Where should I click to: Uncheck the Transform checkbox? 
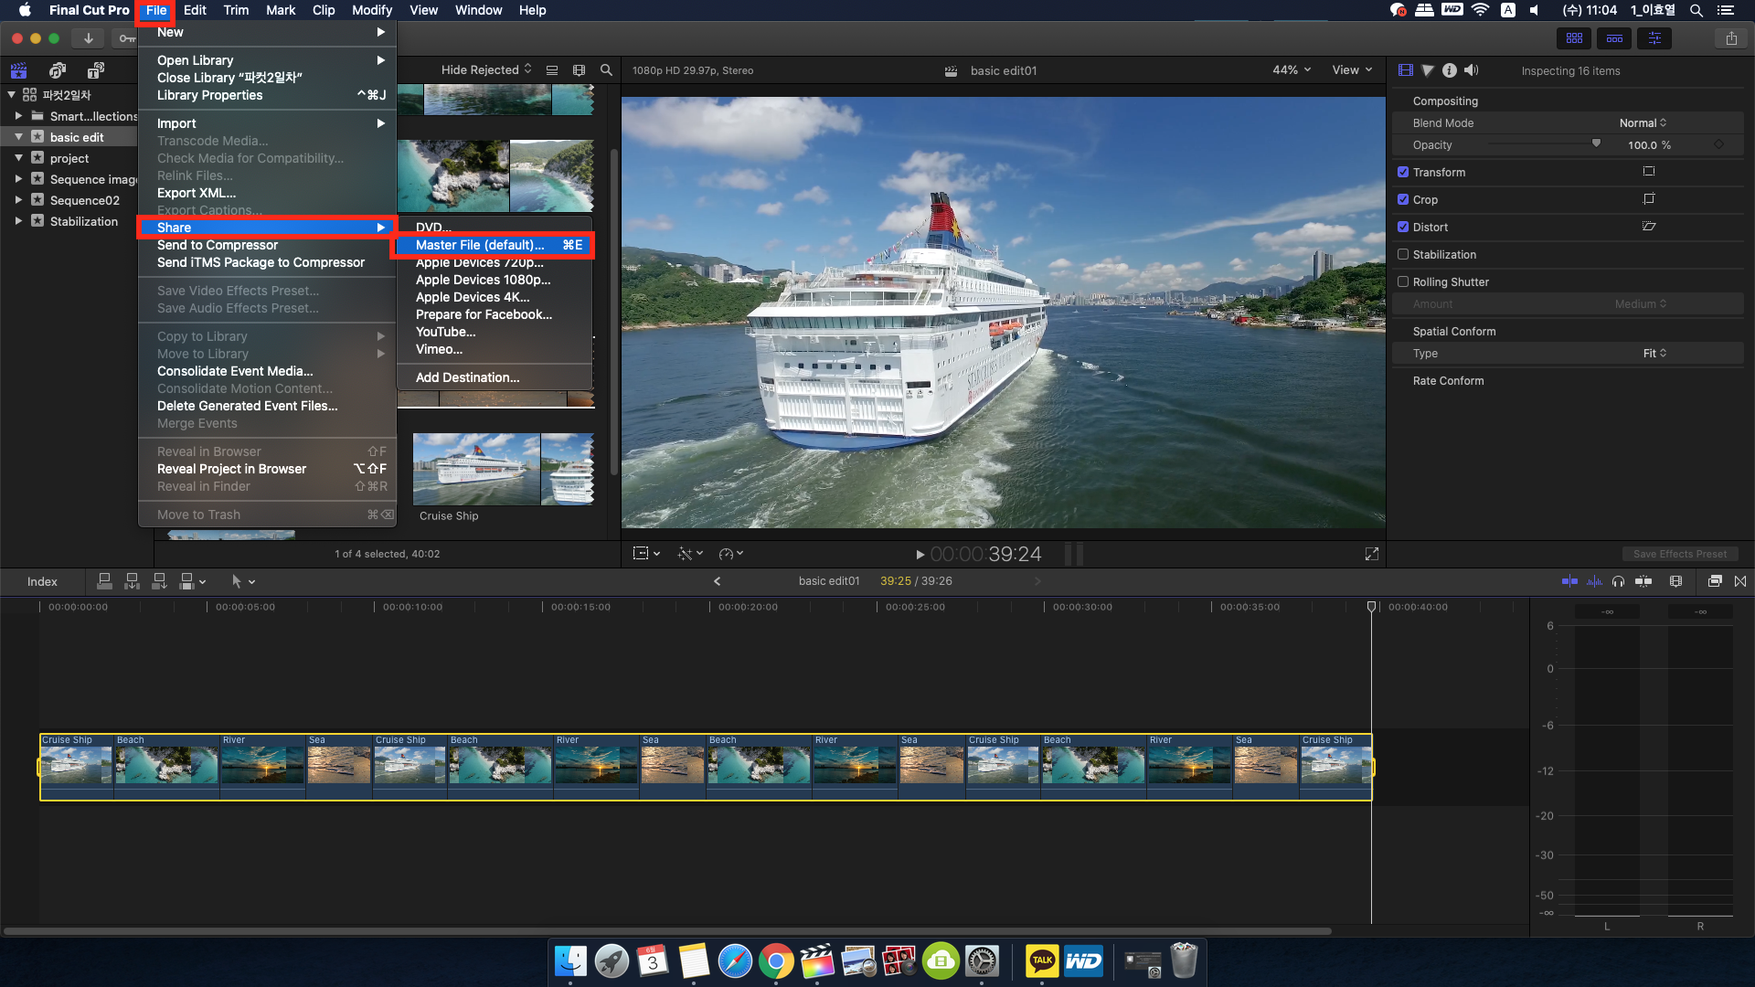[x=1403, y=172]
